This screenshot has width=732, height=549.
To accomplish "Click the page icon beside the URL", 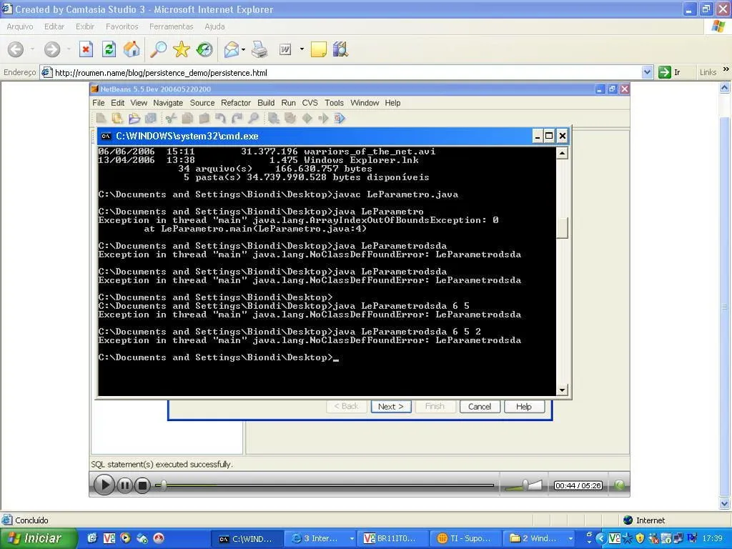I will (46, 72).
